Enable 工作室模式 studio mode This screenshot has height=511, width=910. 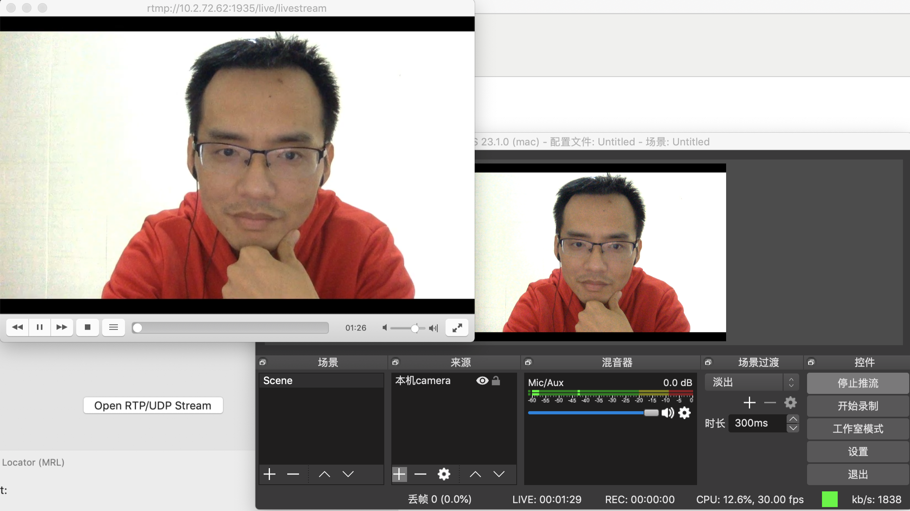pos(858,429)
